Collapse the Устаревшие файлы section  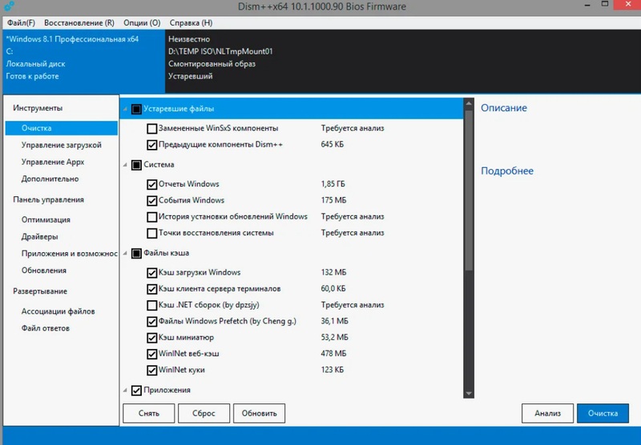(x=125, y=109)
